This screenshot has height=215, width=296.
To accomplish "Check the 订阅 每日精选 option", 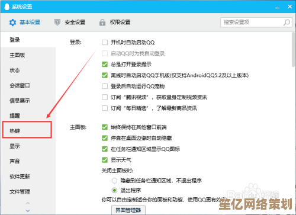I will 105,108.
